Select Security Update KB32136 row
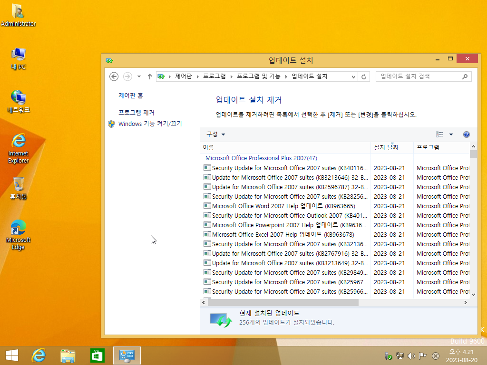 (x=336, y=244)
